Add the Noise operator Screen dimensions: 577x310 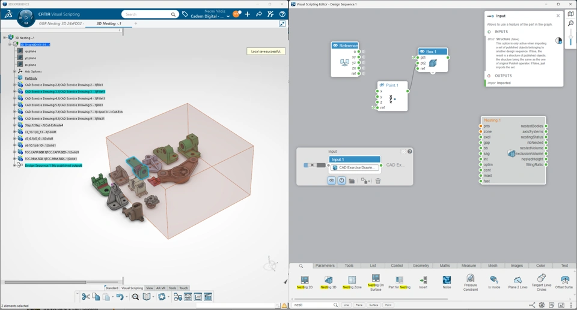(447, 282)
